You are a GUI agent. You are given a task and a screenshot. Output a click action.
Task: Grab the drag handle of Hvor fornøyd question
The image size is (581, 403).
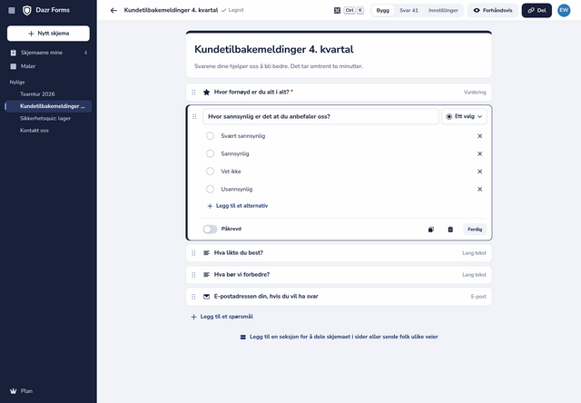[x=193, y=93]
